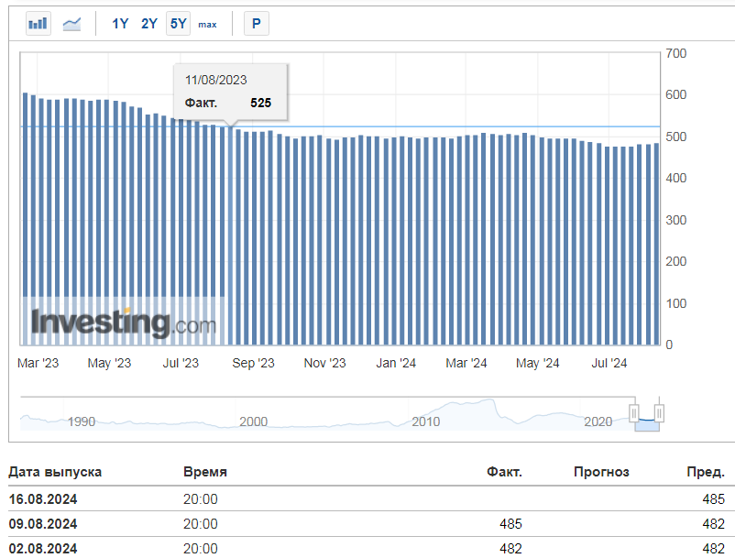The image size is (735, 558).
Task: Click the navigator timeline near 2000
Action: (x=253, y=421)
